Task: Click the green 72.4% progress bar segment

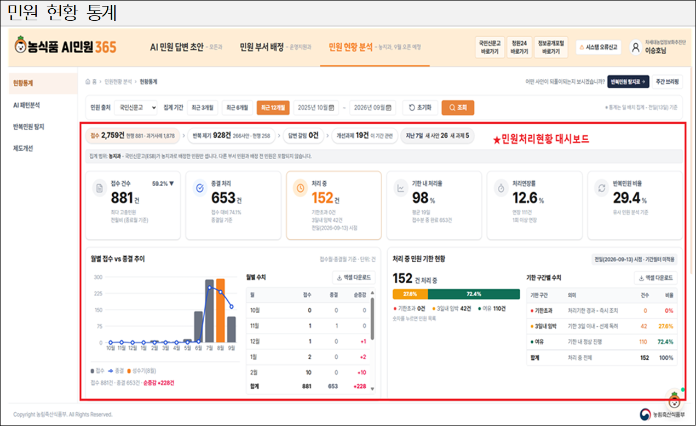Action: (x=474, y=294)
